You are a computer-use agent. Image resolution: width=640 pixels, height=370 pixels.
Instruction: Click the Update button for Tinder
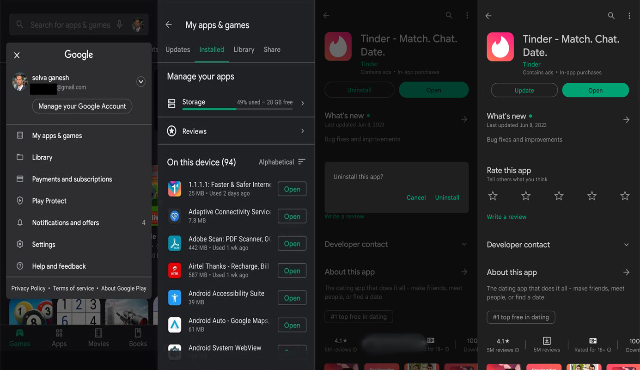tap(524, 90)
